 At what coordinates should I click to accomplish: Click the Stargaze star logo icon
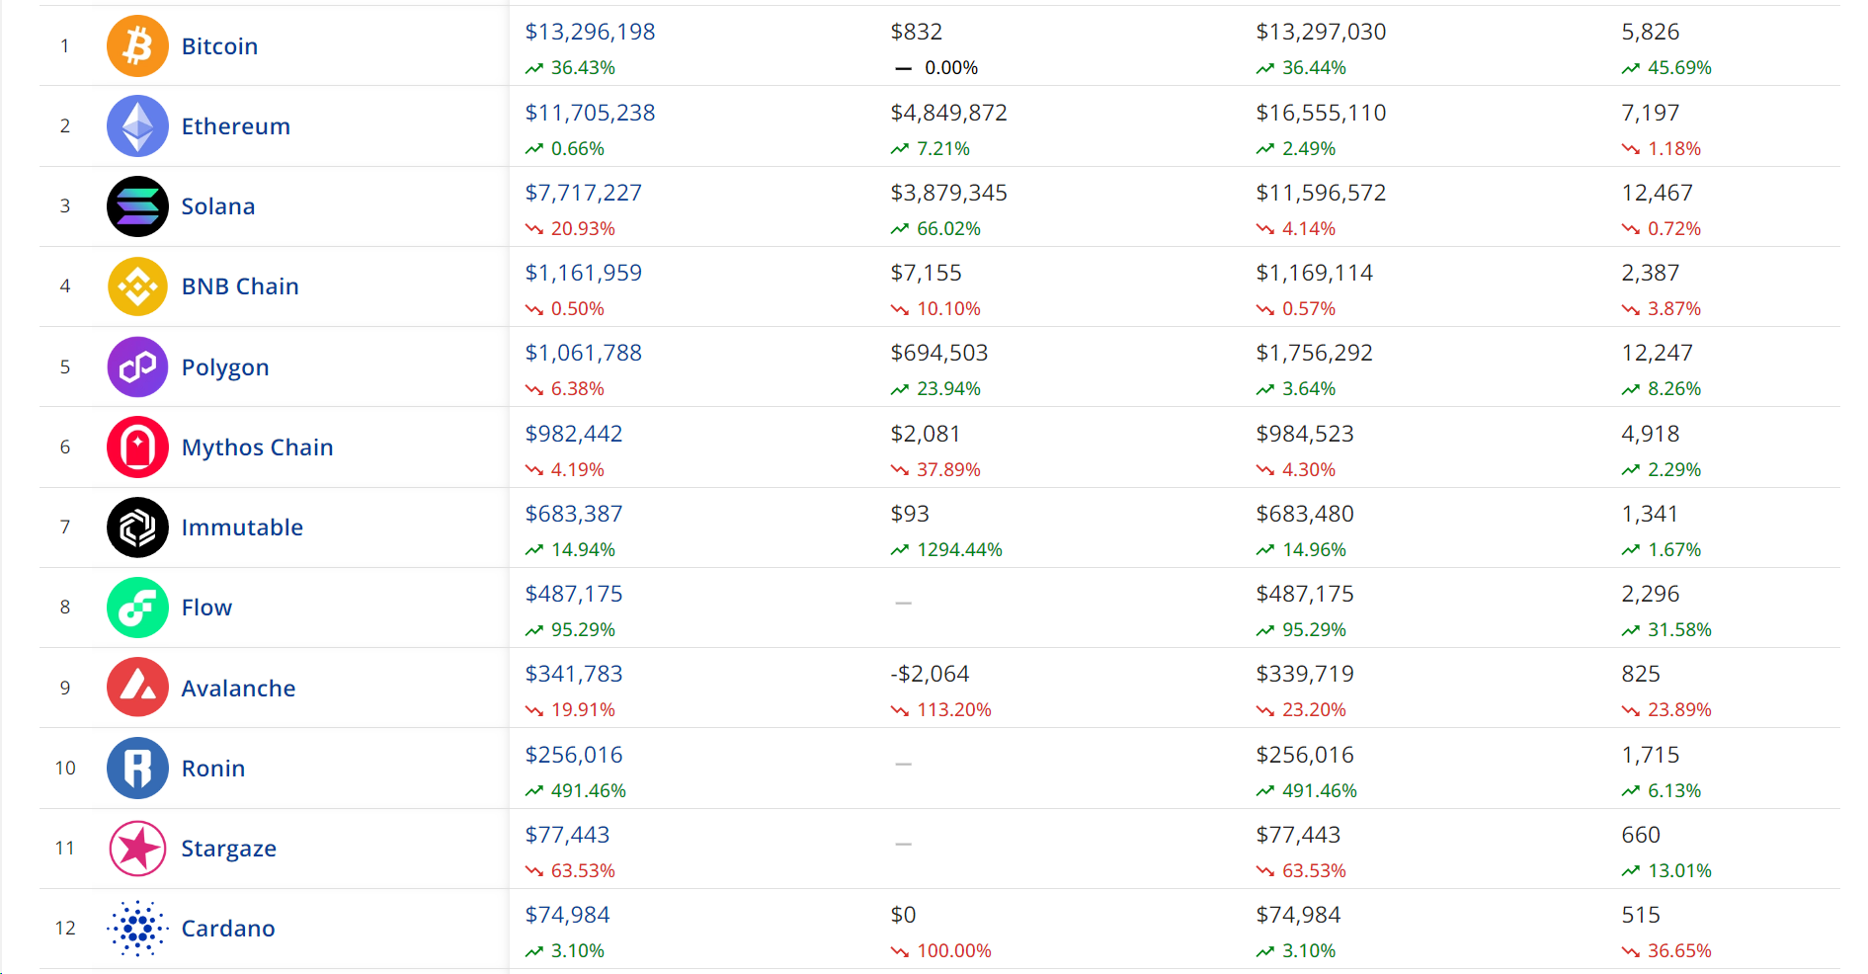tap(137, 848)
